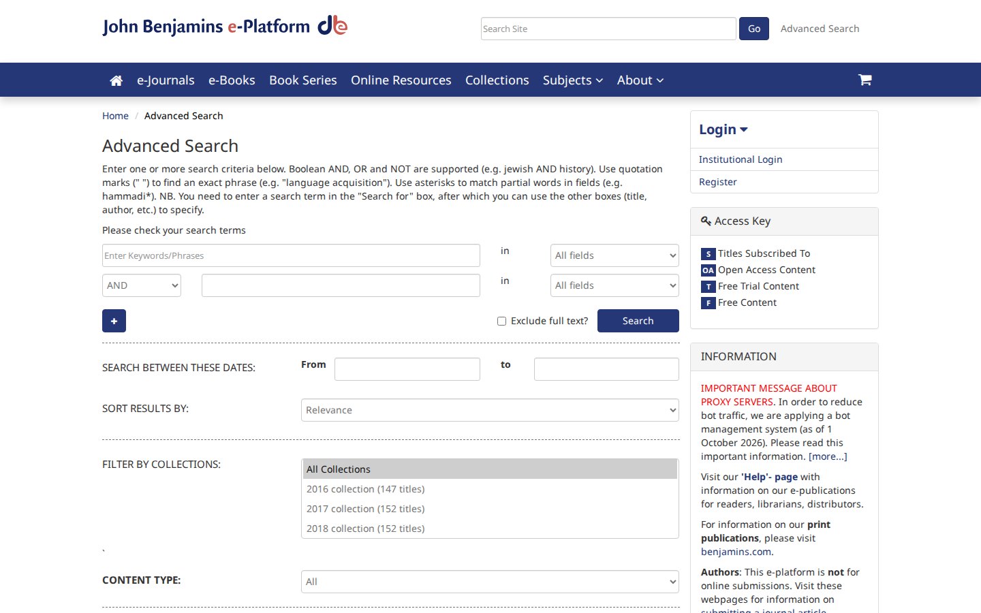Open the Collections menu item
The image size is (981, 613).
(x=497, y=80)
